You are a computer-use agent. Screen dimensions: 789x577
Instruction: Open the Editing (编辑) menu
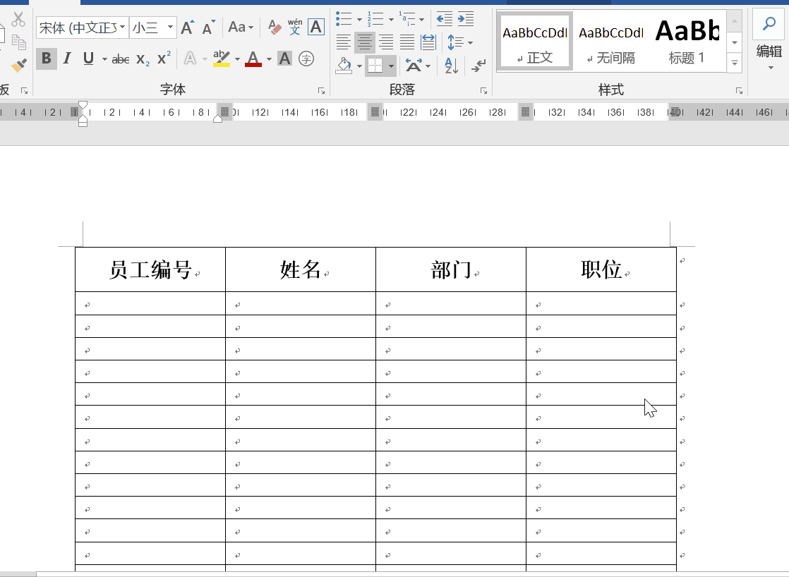[770, 51]
